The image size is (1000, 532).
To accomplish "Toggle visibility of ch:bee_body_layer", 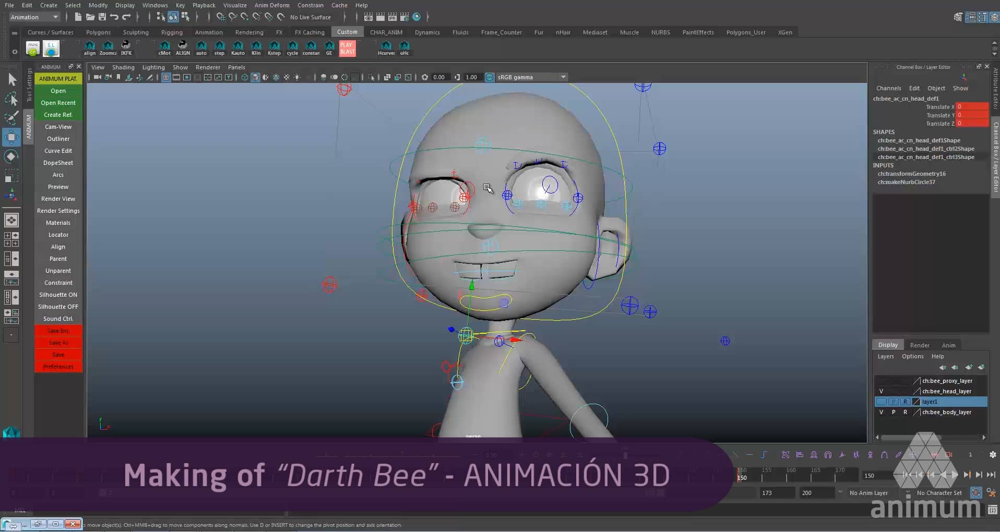I will click(882, 412).
